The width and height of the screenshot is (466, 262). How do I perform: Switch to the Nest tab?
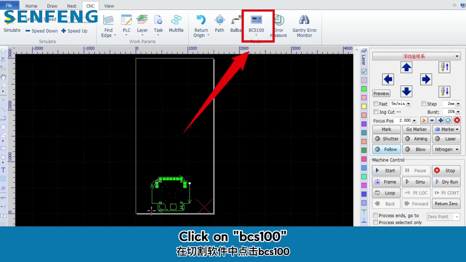tap(72, 6)
